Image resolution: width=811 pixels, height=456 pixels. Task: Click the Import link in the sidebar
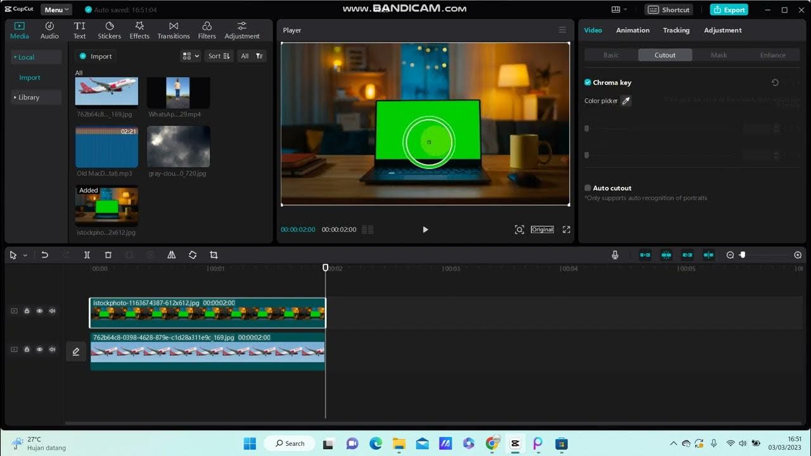point(30,77)
